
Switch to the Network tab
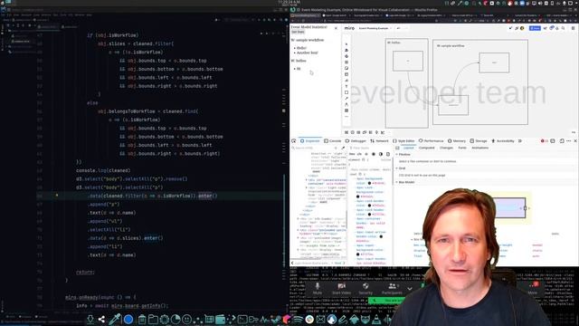pos(379,141)
